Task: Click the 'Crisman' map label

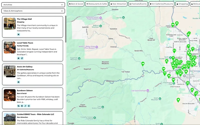Action: pos(113,47)
